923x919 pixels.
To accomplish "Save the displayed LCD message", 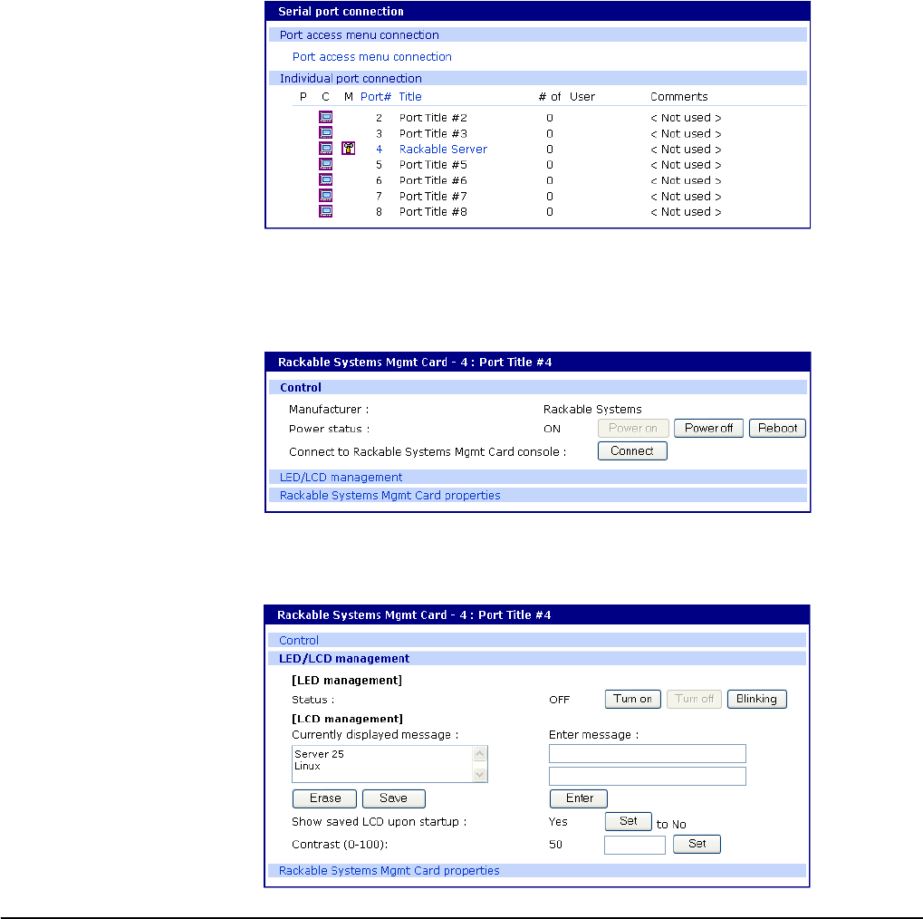I will tap(394, 798).
